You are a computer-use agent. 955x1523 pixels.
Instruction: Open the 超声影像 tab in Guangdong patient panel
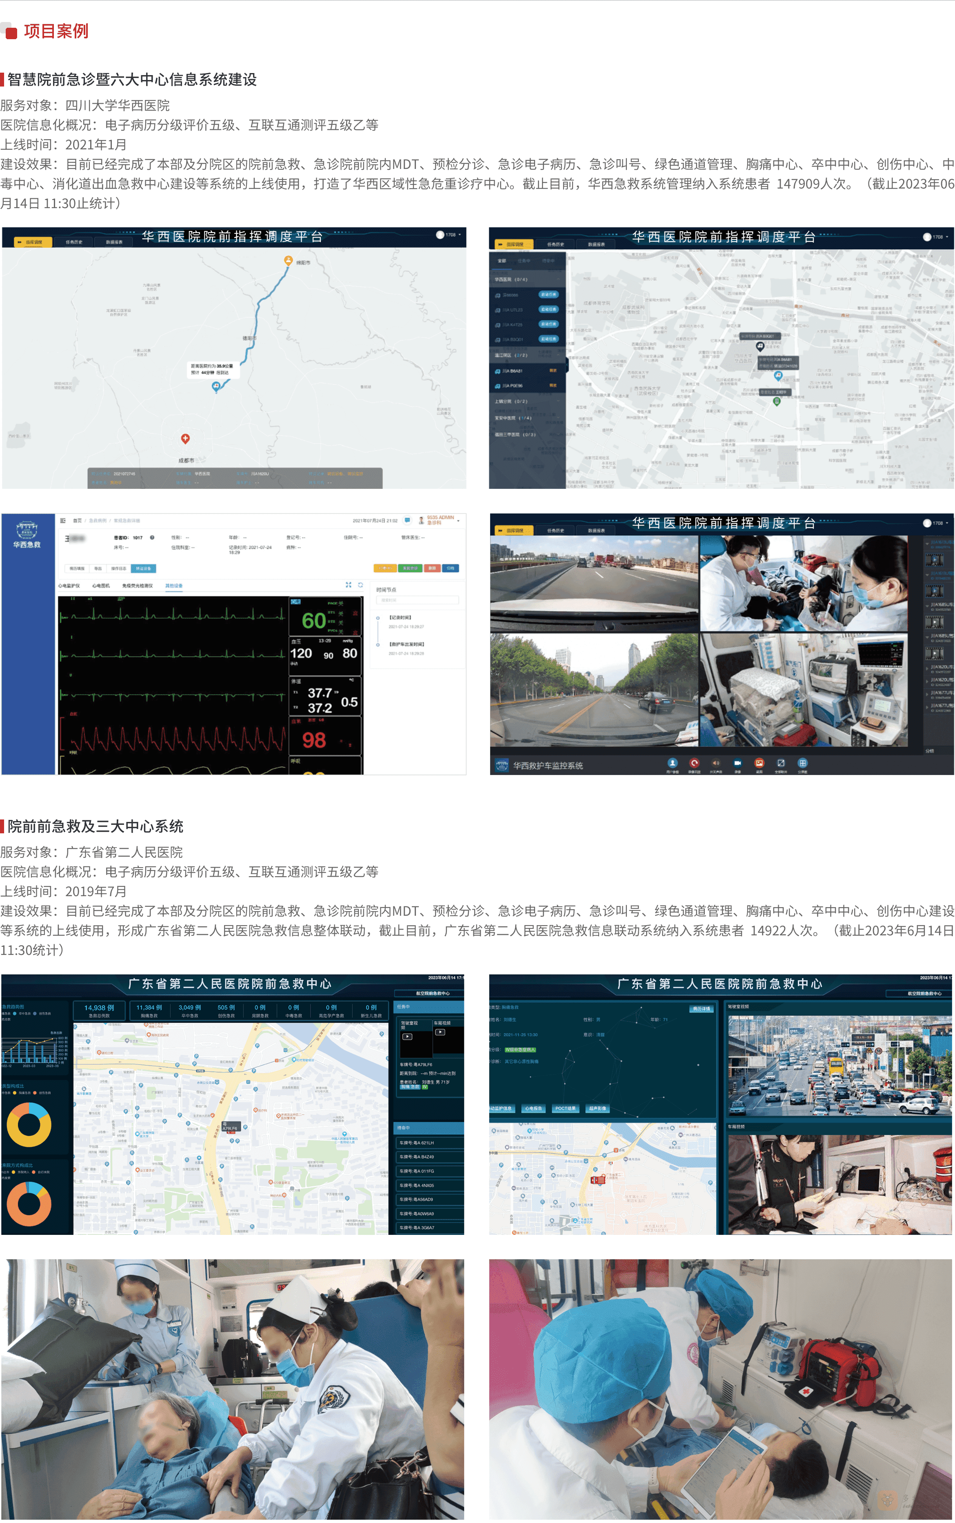[x=597, y=1108]
